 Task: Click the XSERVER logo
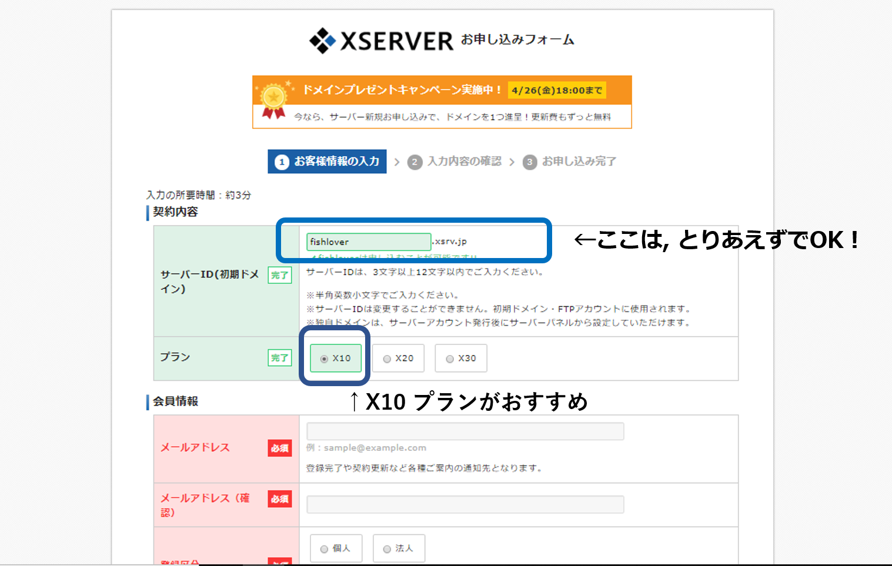click(381, 41)
